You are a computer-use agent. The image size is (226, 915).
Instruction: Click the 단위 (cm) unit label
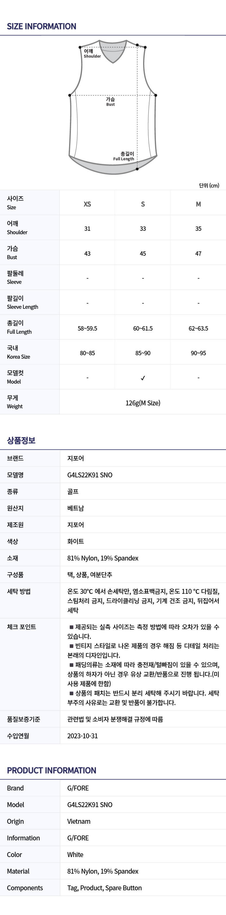pyautogui.click(x=209, y=186)
